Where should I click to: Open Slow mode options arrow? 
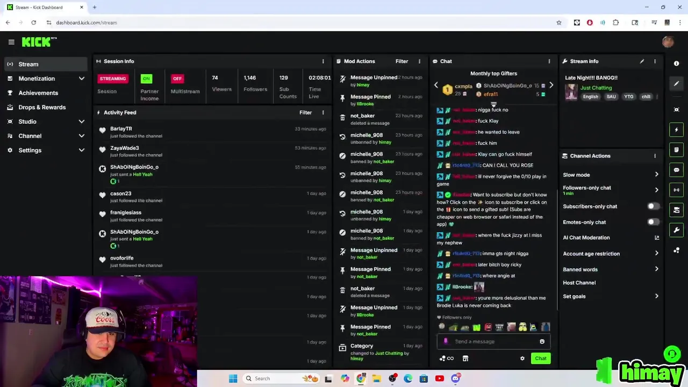point(656,175)
